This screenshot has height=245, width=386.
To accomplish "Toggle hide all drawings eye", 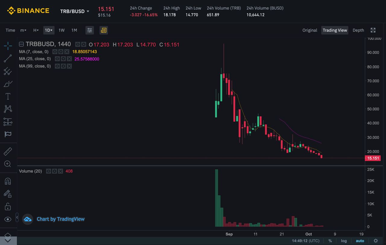I will tap(8, 219).
